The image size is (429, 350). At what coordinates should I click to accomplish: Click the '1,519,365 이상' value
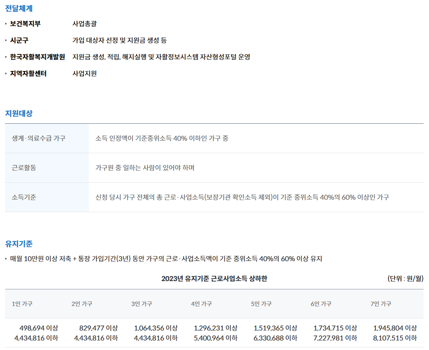coord(275,328)
